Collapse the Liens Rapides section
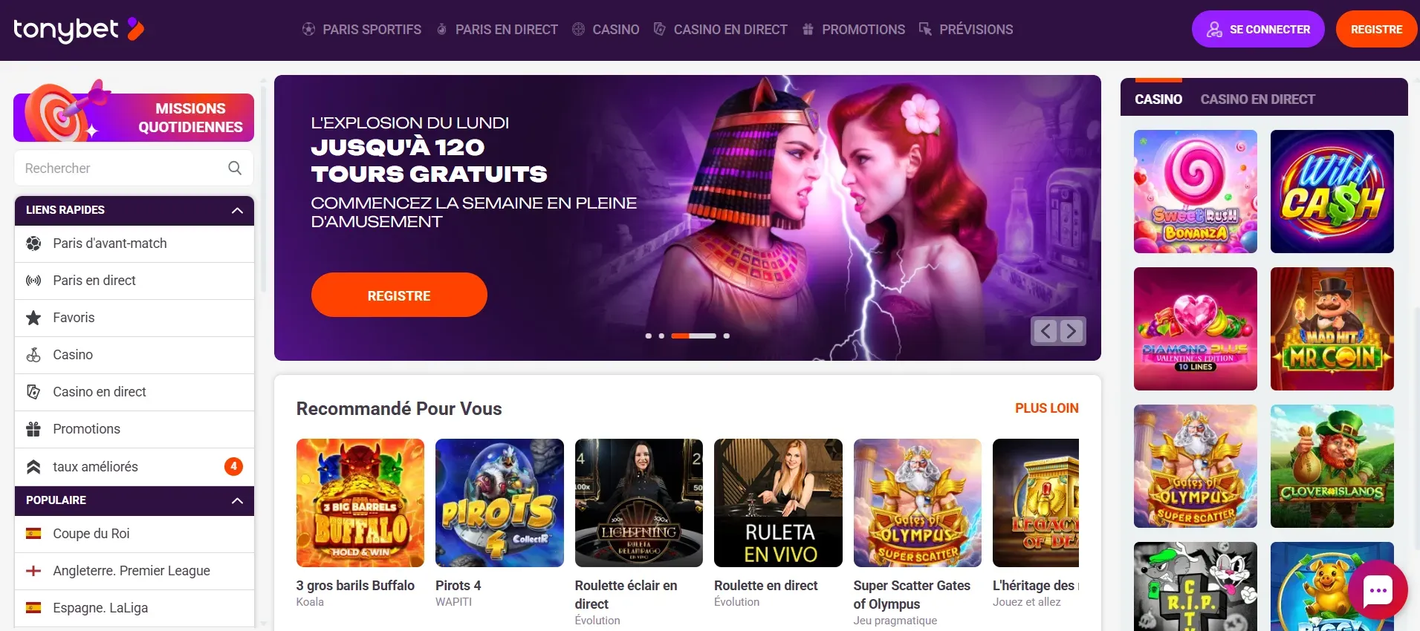 (x=237, y=210)
